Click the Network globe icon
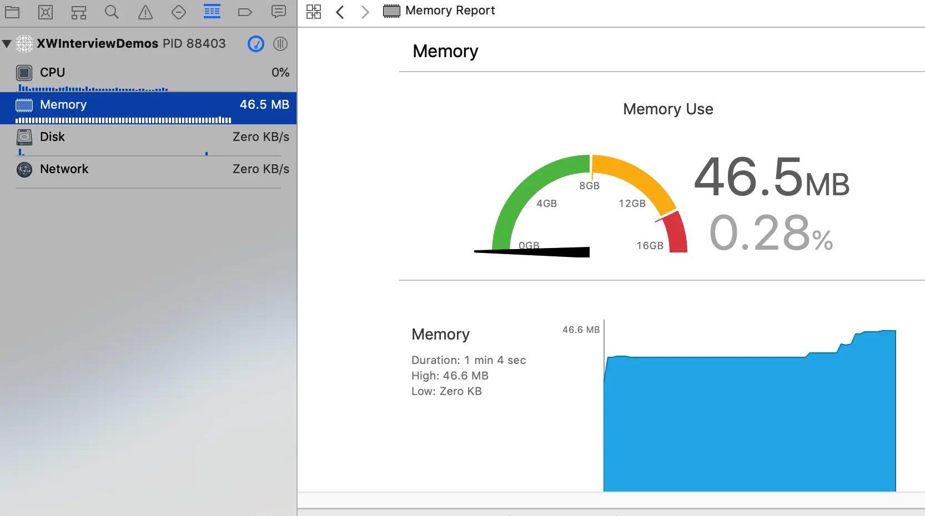Image resolution: width=925 pixels, height=516 pixels. point(24,169)
